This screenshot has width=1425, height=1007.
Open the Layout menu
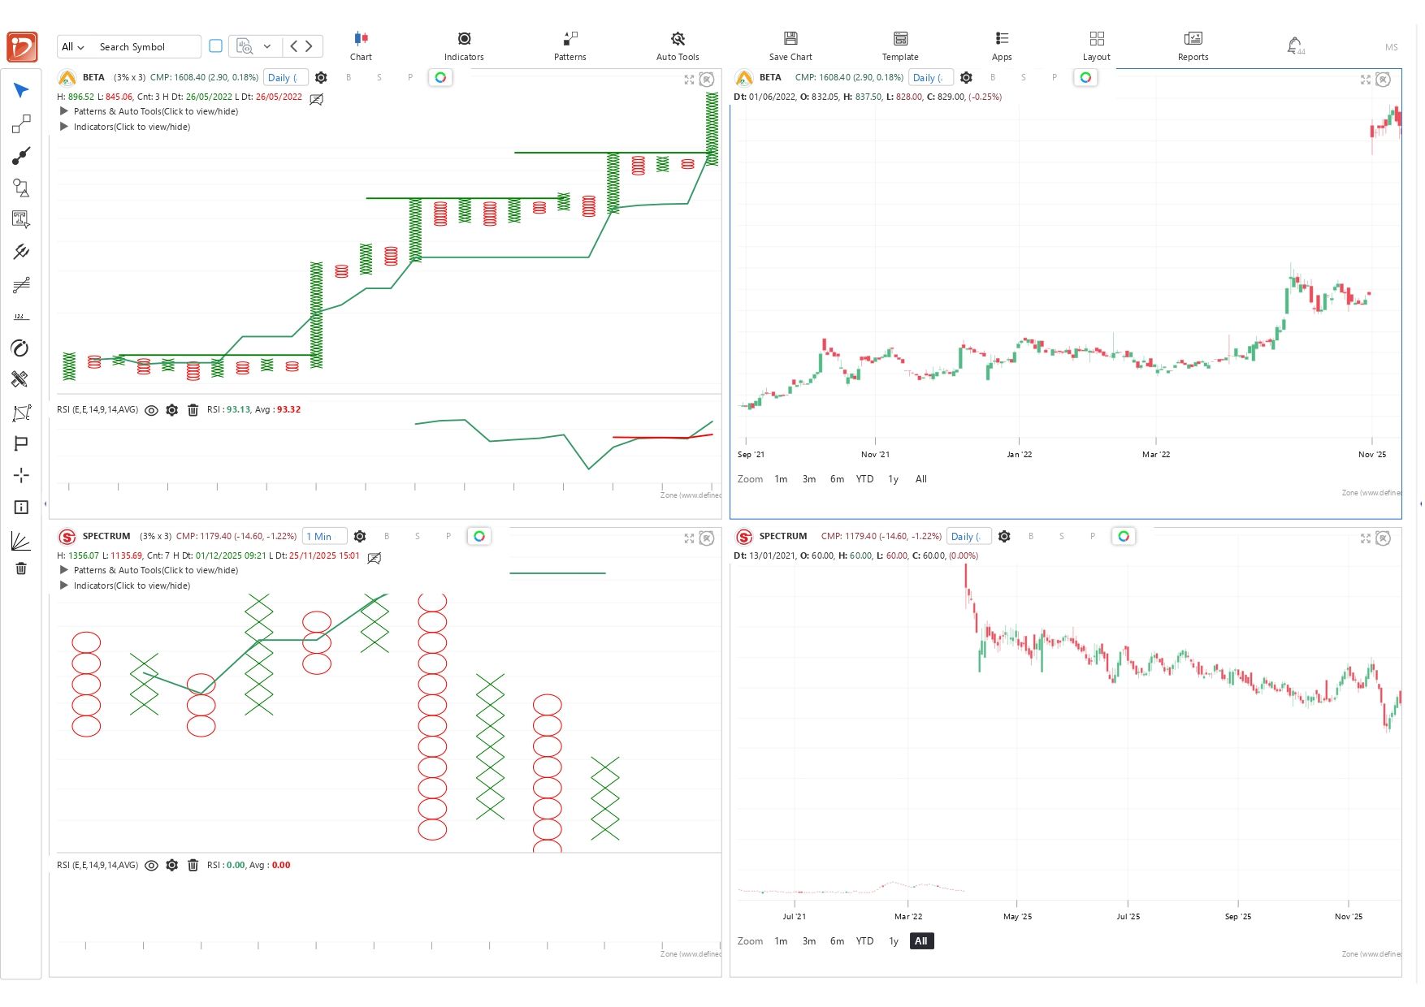tap(1096, 45)
